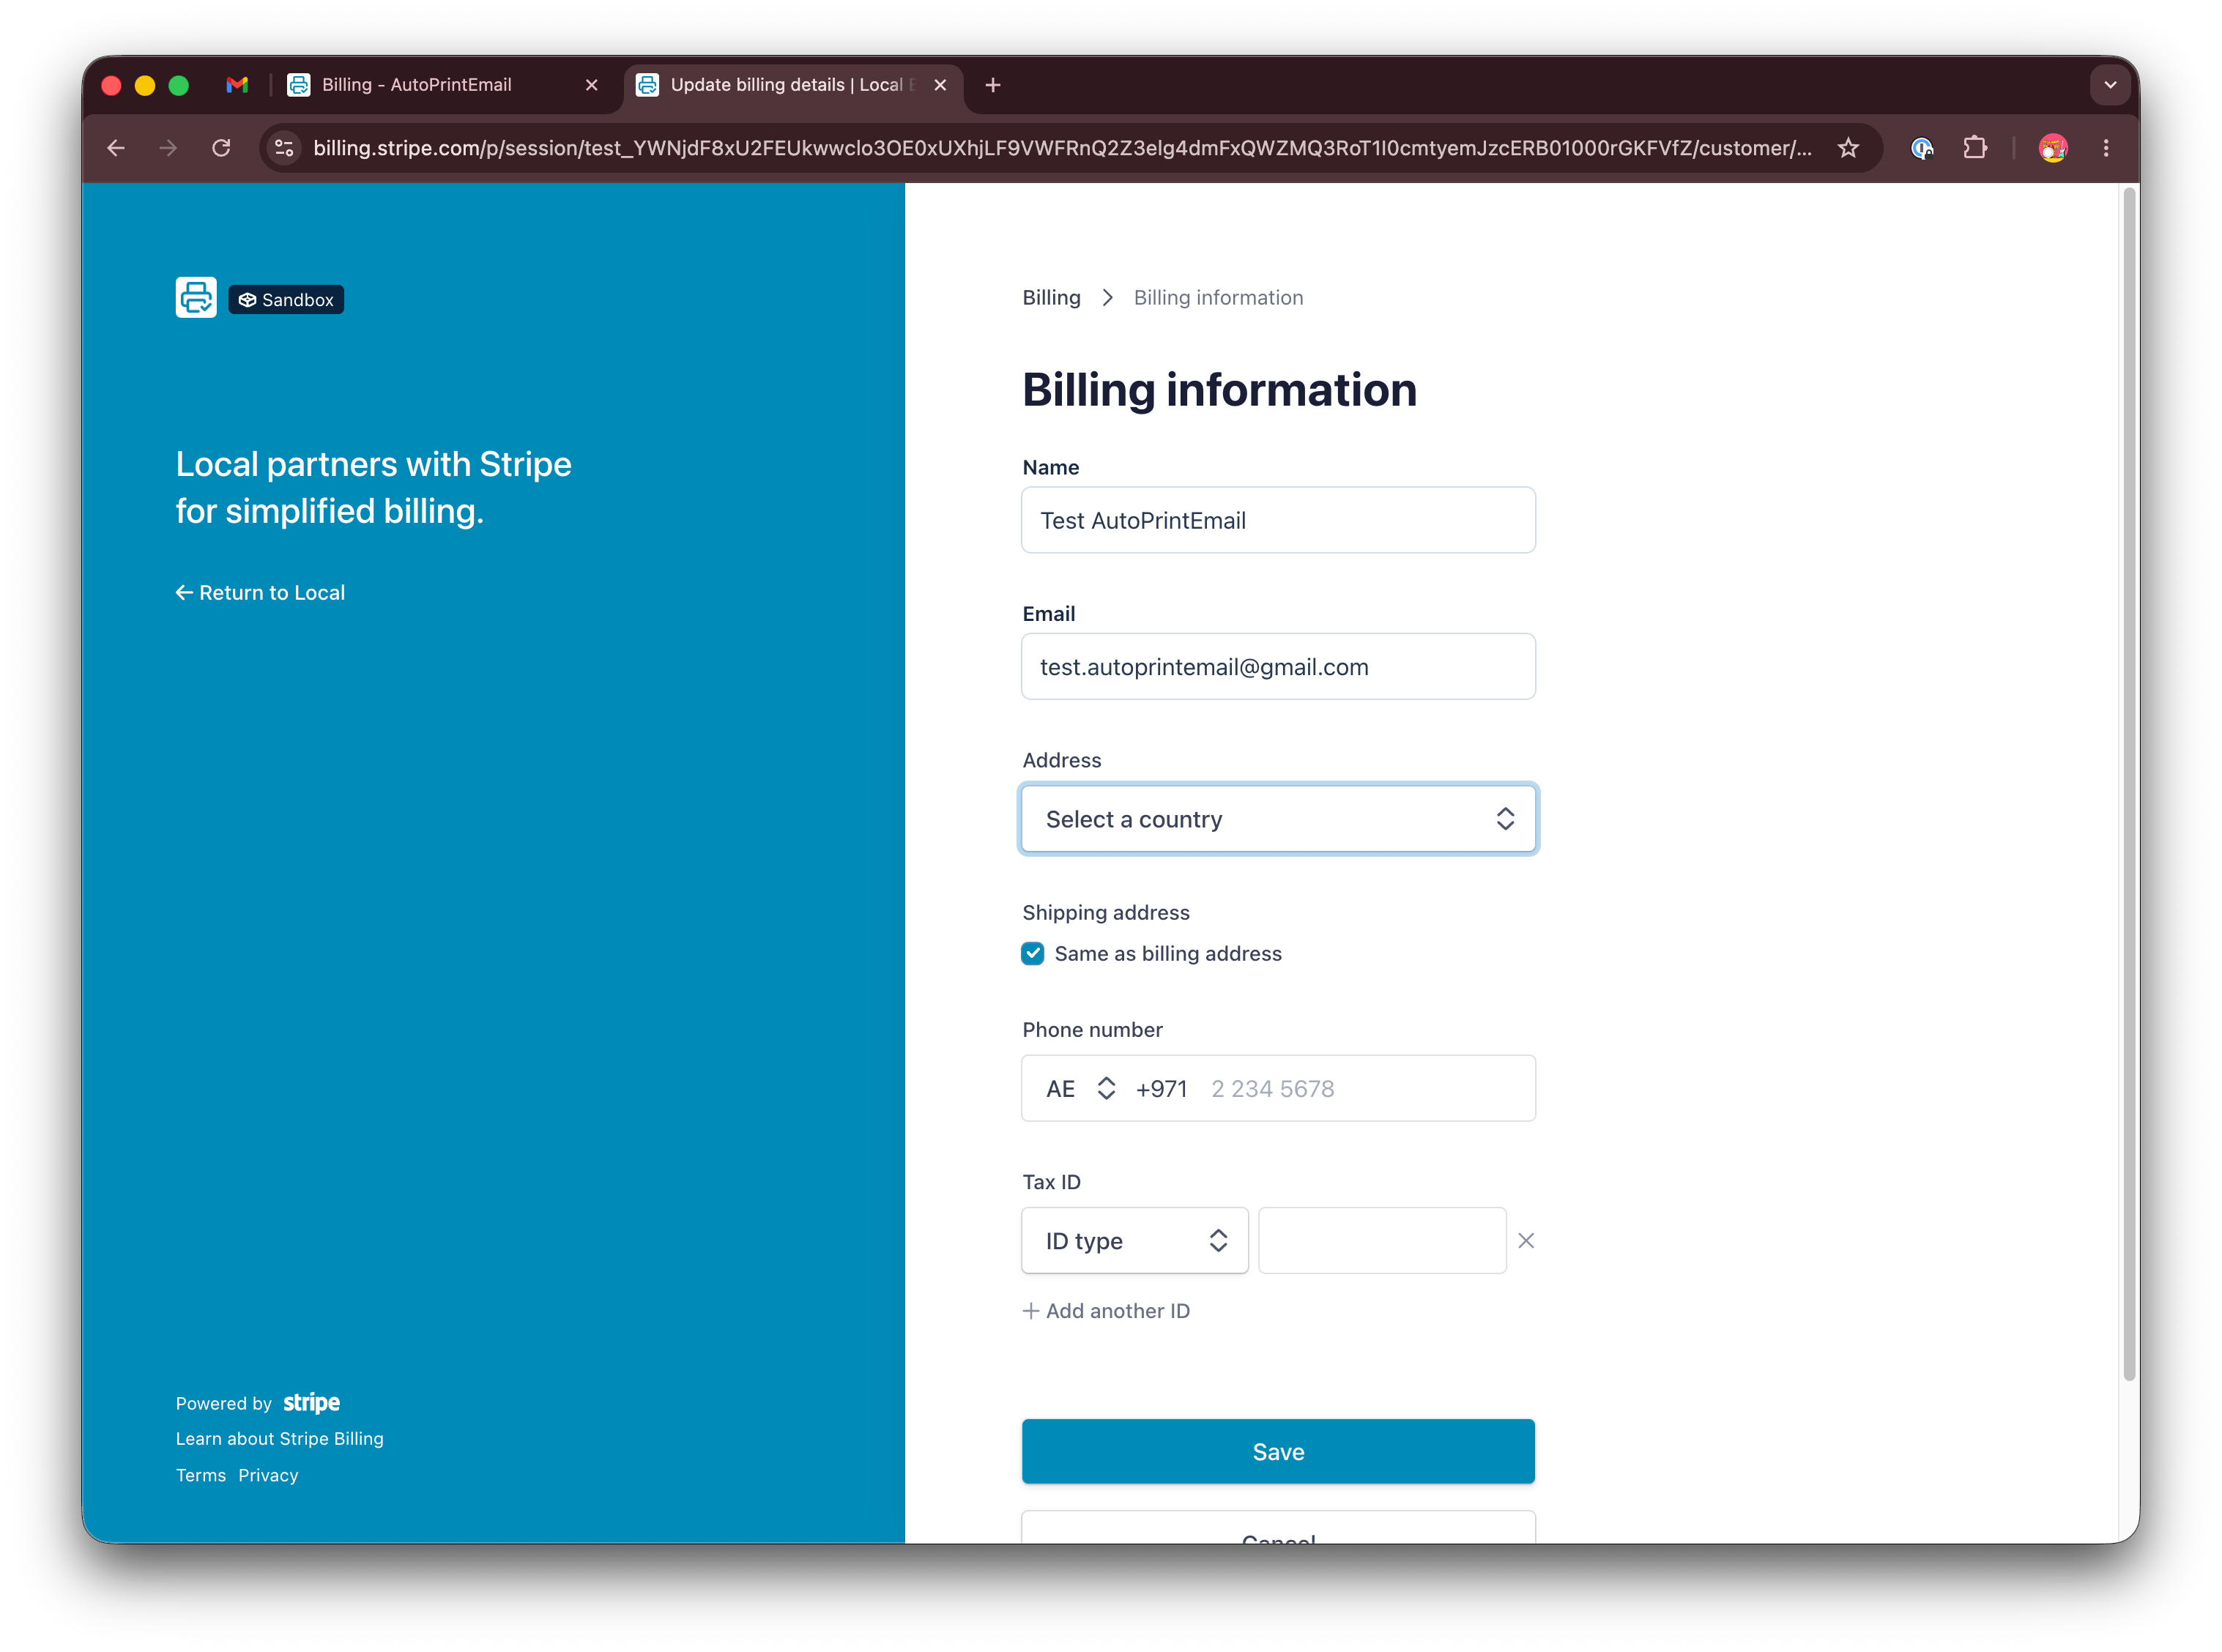Close the Billing - AutoPrintEmail tab
Viewport: 2222px width, 1652px height.
(592, 85)
